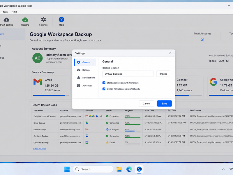Click the Google logo service card

213,82
